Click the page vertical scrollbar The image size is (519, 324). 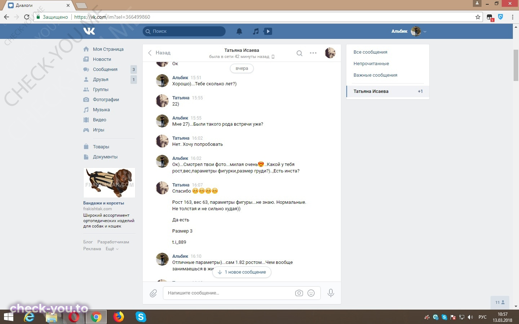pyautogui.click(x=516, y=65)
